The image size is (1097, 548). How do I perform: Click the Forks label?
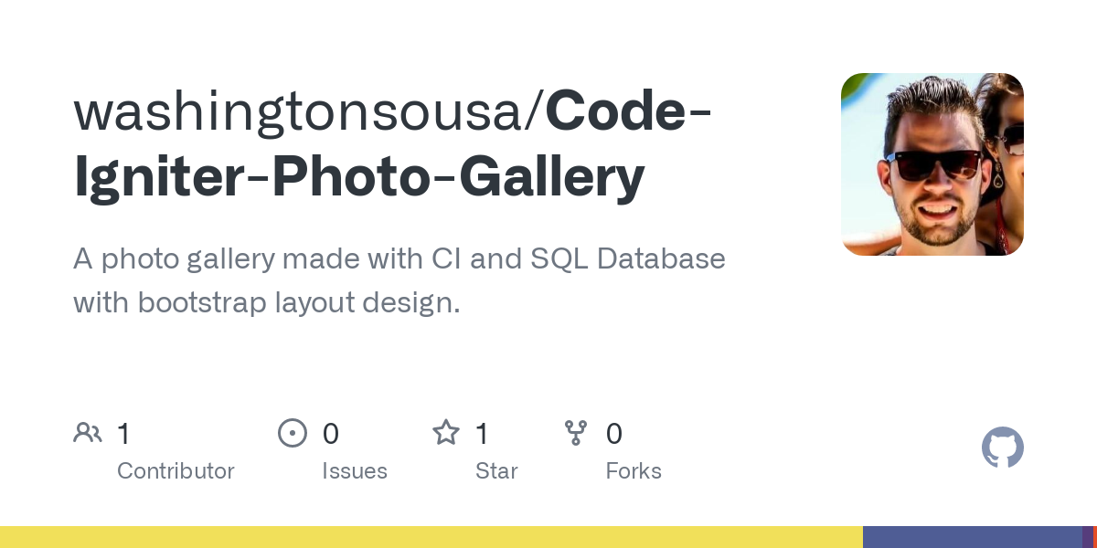[634, 471]
